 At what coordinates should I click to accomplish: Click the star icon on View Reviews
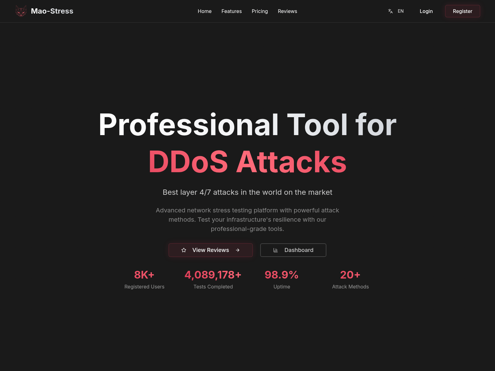tap(184, 250)
